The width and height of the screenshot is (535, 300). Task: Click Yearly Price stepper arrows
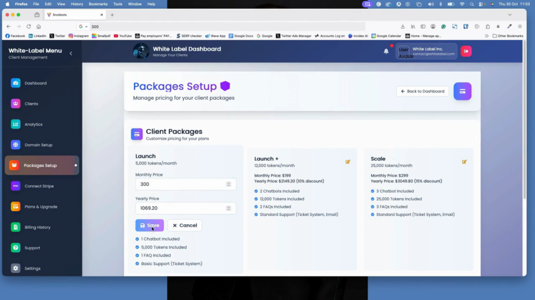click(x=229, y=208)
